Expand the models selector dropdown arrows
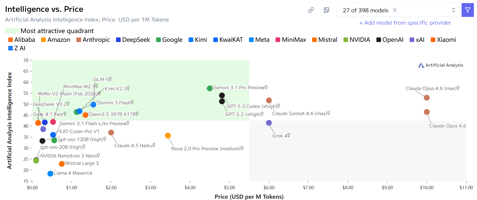The height and width of the screenshot is (200, 477). [x=453, y=10]
